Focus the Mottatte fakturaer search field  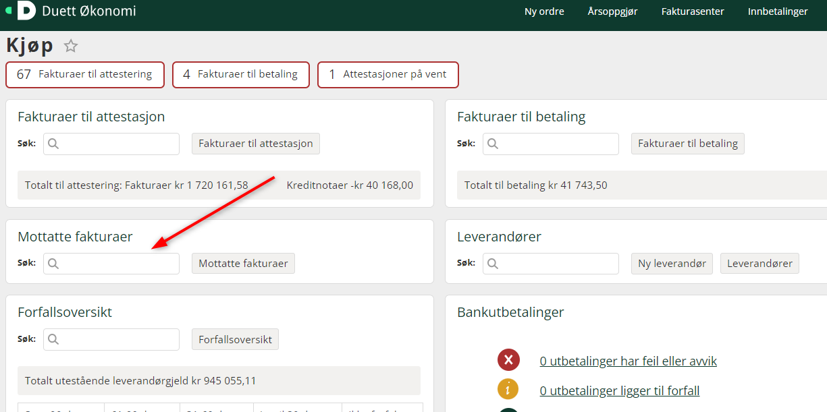point(111,264)
